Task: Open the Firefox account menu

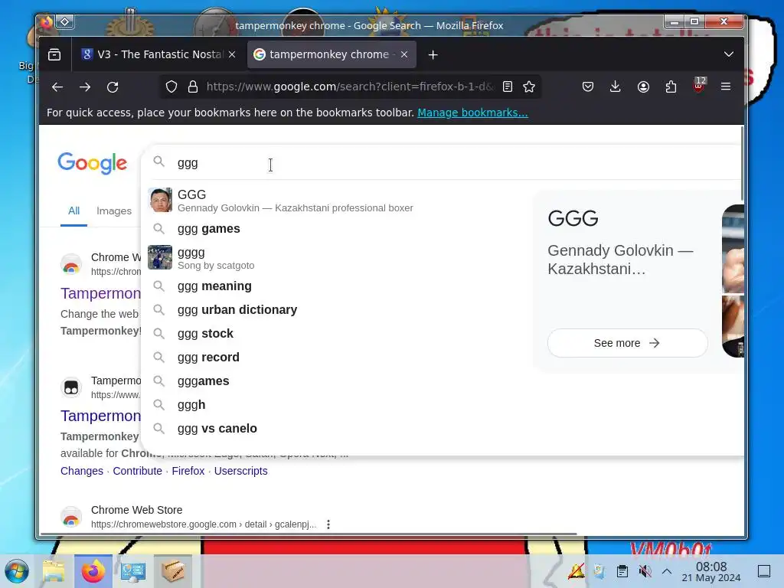Action: pos(643,87)
